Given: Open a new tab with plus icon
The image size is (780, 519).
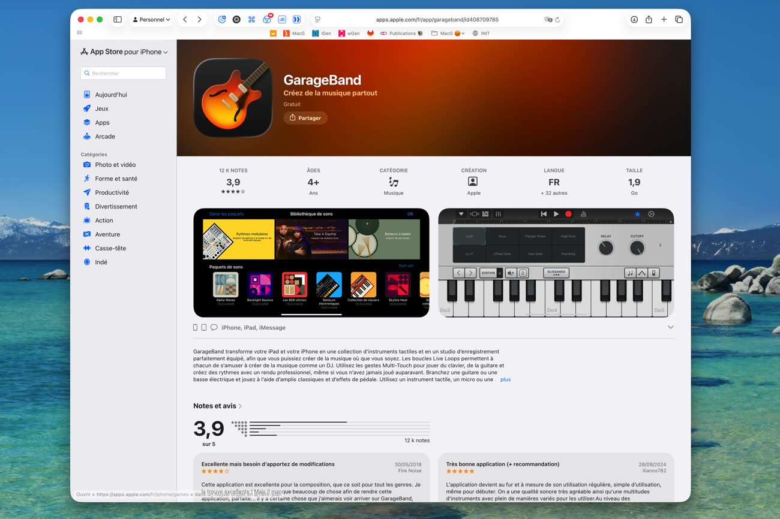Looking at the screenshot, I should point(664,20).
